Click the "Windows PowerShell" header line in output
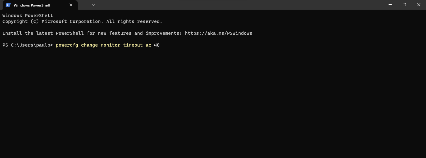This screenshot has width=426, height=158. pos(28,16)
